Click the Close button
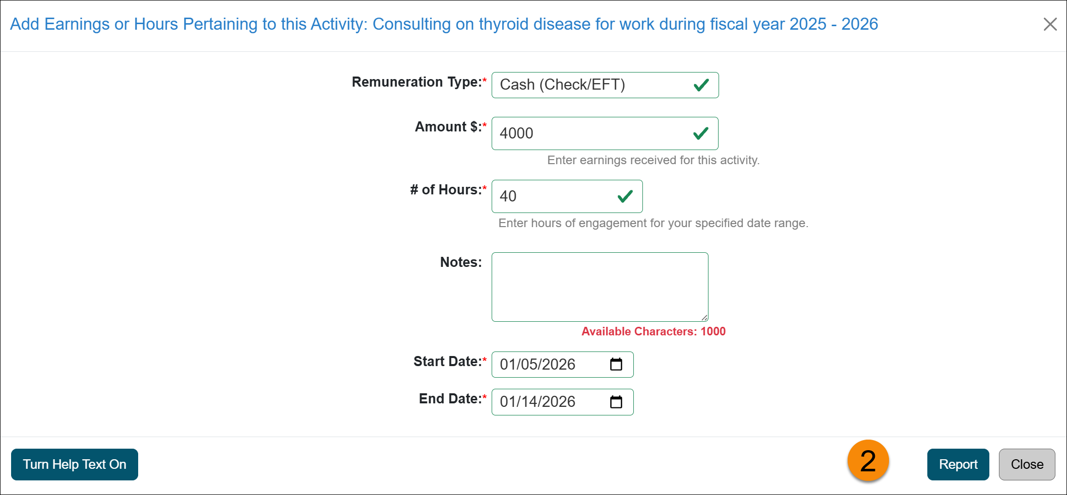 (x=1027, y=464)
